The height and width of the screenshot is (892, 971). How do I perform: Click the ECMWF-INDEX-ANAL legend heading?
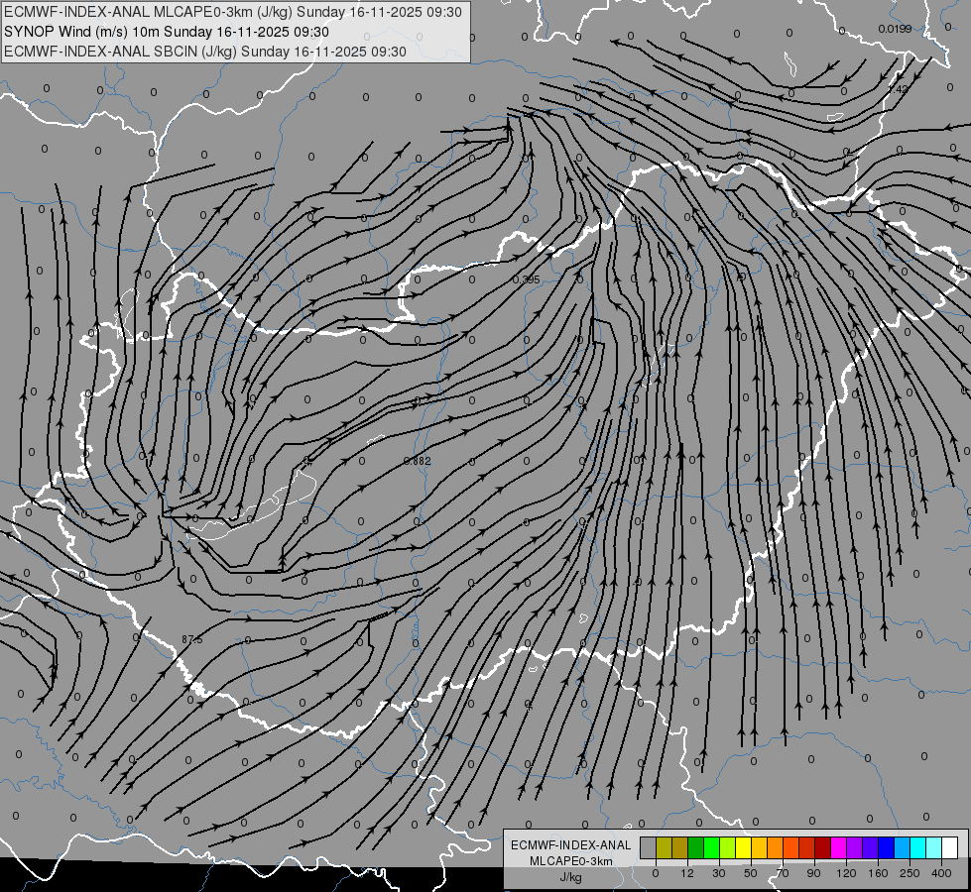[571, 845]
